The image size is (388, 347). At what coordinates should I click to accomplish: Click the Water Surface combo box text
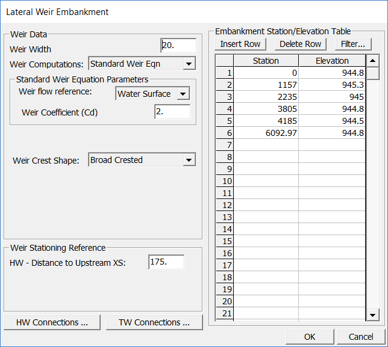tap(144, 94)
